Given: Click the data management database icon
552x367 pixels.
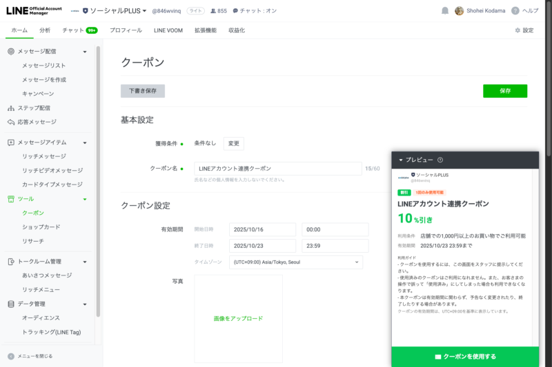Looking at the screenshot, I should 11,304.
